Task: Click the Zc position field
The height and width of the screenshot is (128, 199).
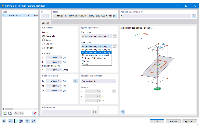Action: point(52,91)
